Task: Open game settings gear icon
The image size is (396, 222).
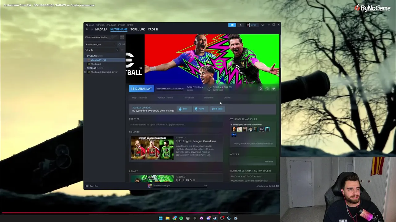Action: (x=260, y=88)
